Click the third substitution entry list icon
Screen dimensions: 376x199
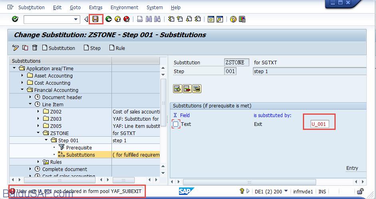(x=197, y=89)
